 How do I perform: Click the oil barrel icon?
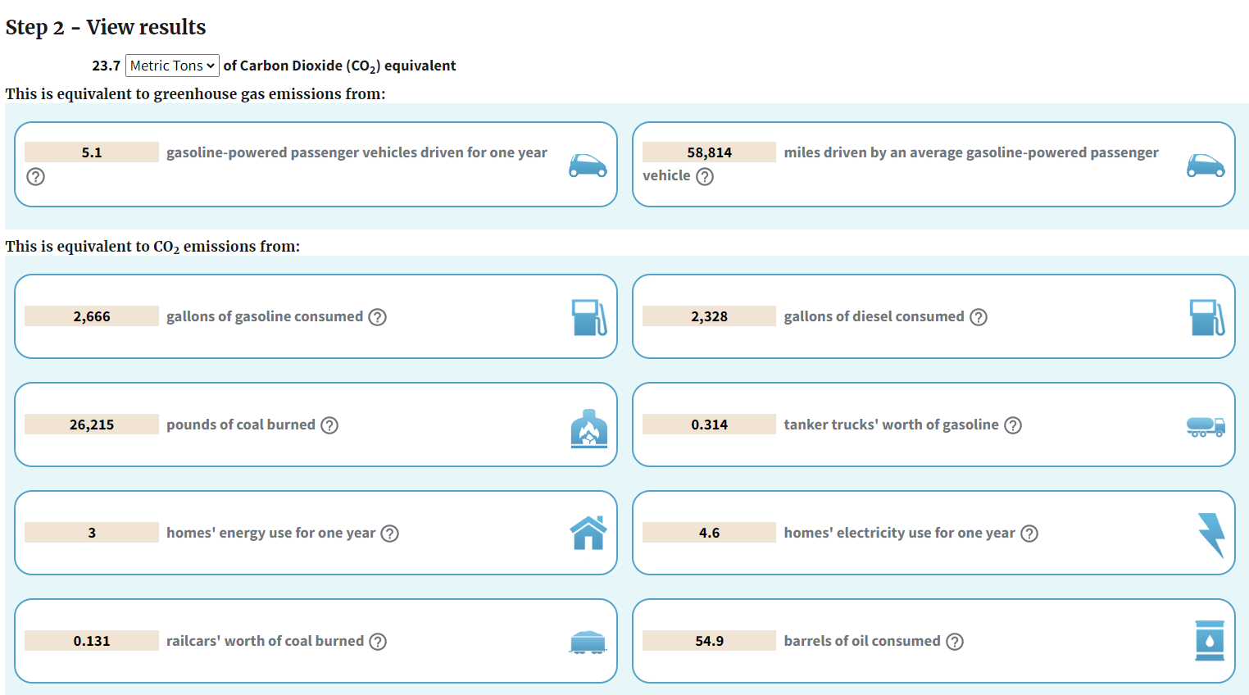pos(1210,641)
